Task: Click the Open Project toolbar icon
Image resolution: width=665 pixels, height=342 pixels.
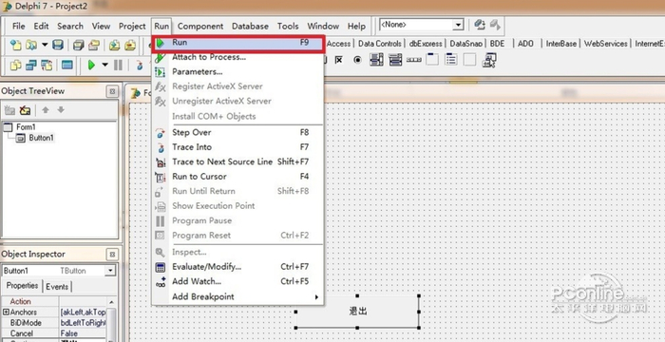Action: point(93,45)
